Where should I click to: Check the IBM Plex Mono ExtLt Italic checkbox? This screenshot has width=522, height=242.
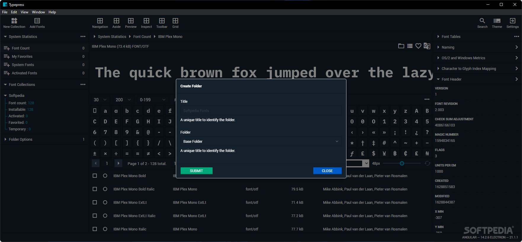95,216
